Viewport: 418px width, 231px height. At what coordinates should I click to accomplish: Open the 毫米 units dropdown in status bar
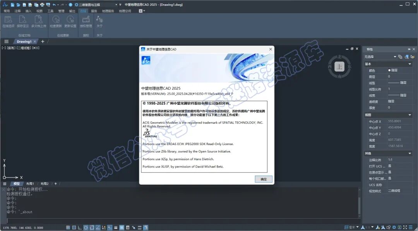(358, 227)
